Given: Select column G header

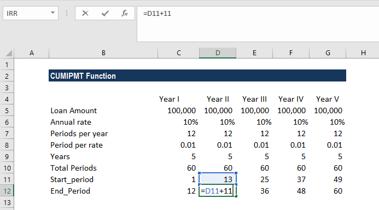Looking at the screenshot, I should pos(328,53).
